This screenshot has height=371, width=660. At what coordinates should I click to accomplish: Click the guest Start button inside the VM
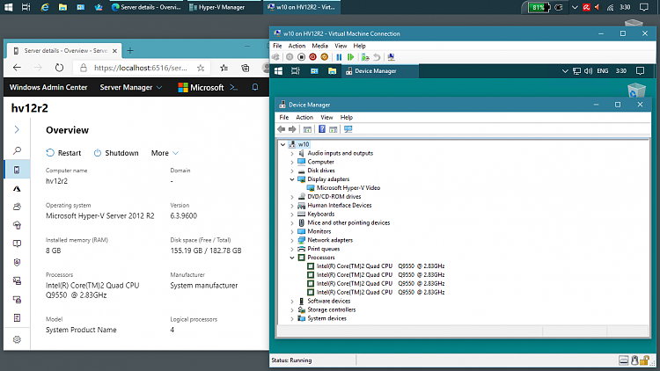click(x=278, y=71)
